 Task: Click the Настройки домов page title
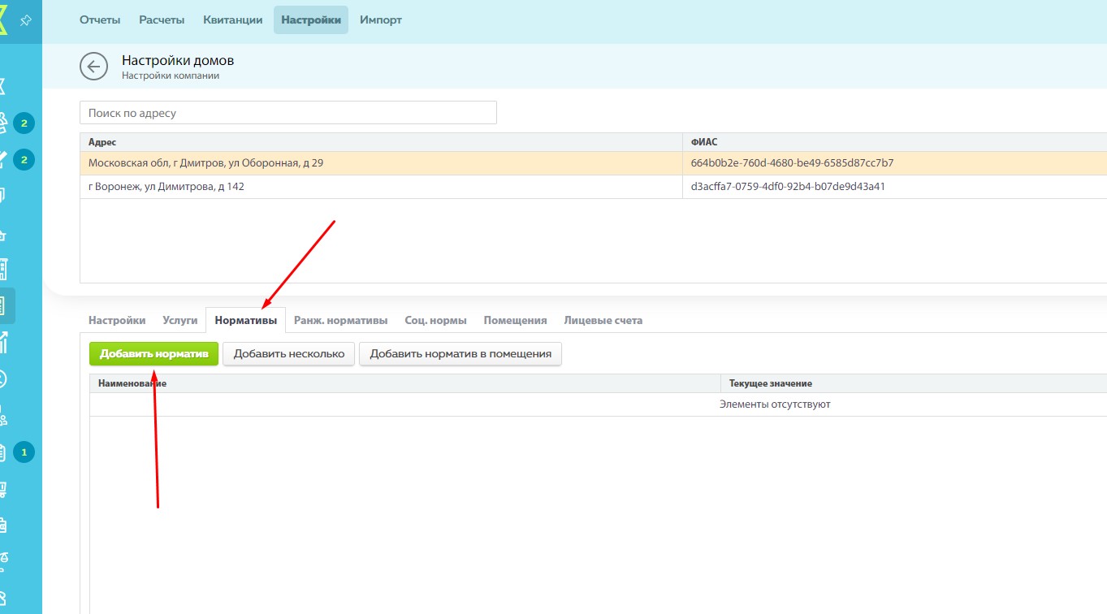tap(178, 61)
